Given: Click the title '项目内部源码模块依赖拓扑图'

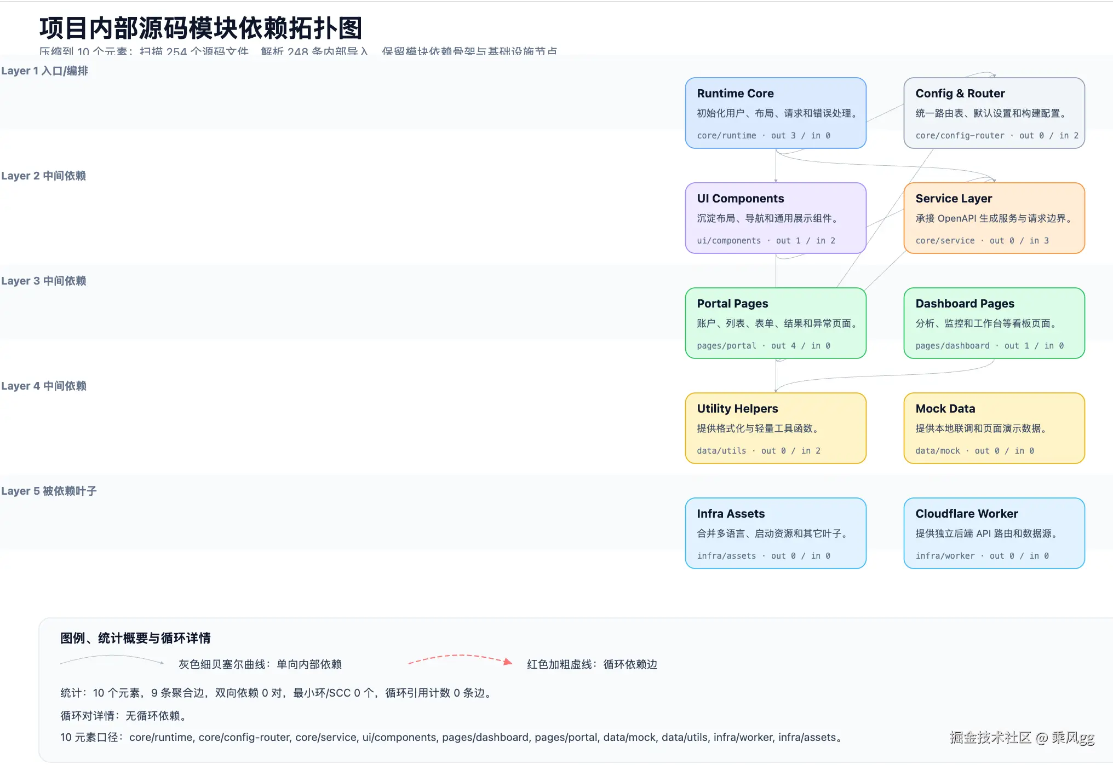Looking at the screenshot, I should coord(200,28).
